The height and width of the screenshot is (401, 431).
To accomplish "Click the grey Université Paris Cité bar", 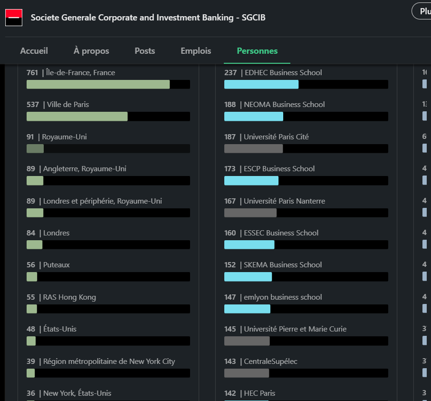I will pyautogui.click(x=306, y=148).
